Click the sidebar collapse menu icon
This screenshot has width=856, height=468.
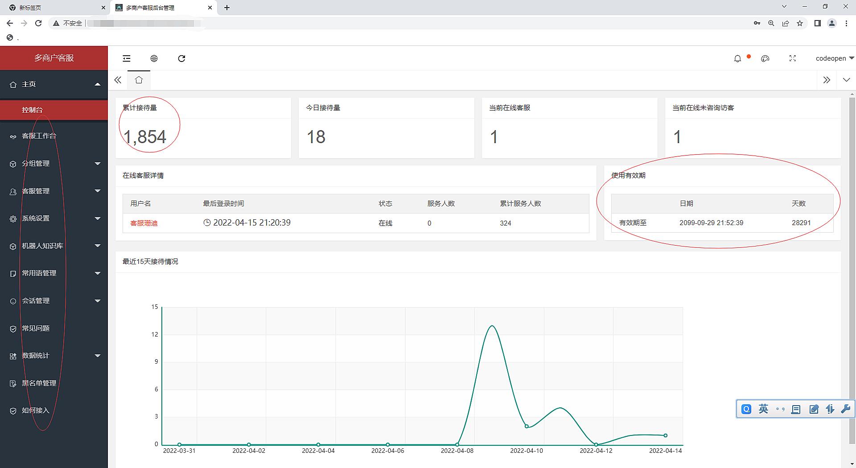click(x=127, y=58)
